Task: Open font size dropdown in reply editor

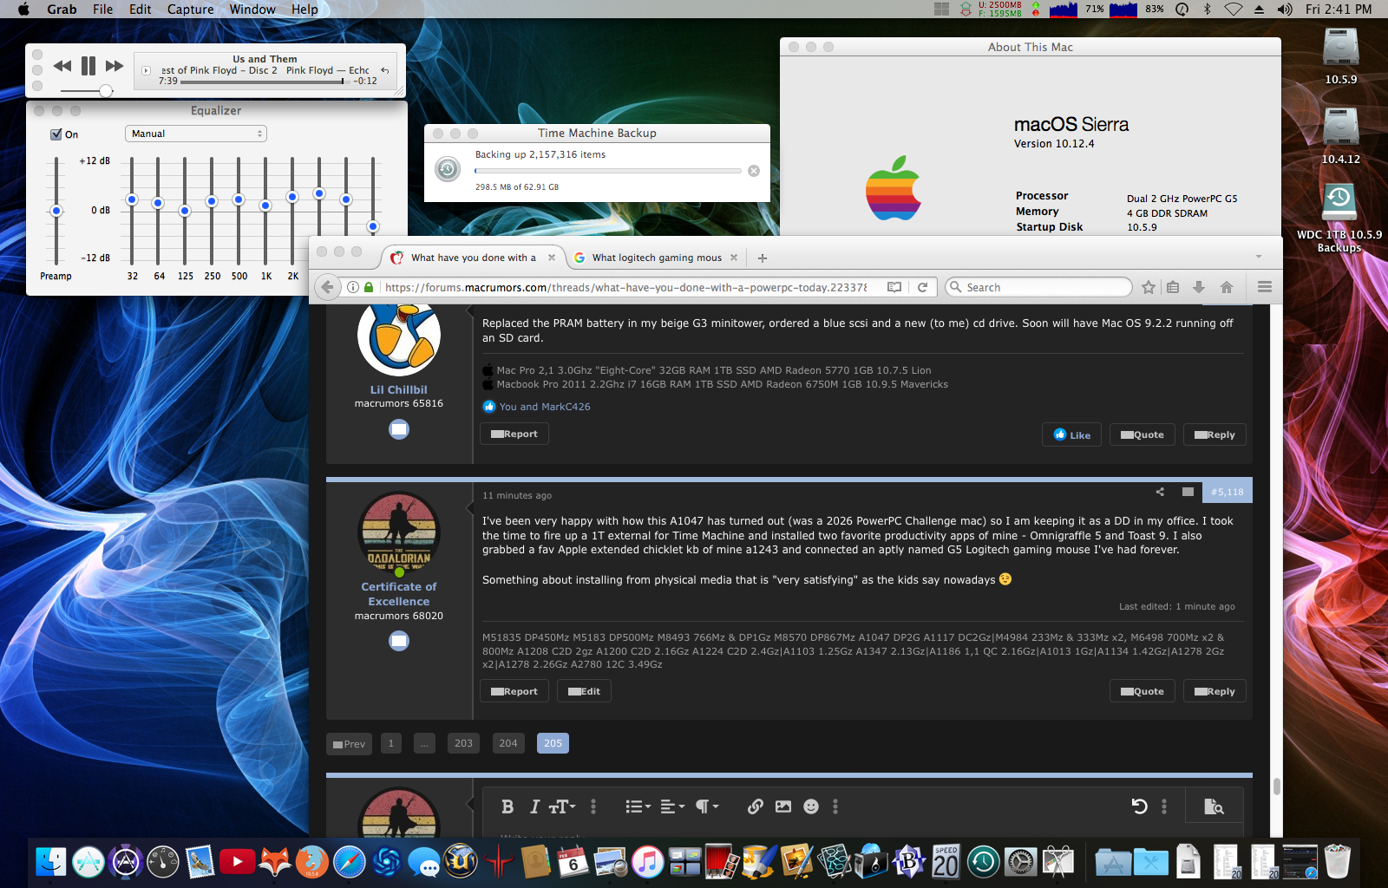Action: 562,806
